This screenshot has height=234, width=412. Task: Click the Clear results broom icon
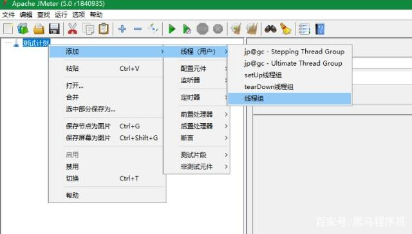click(x=236, y=29)
